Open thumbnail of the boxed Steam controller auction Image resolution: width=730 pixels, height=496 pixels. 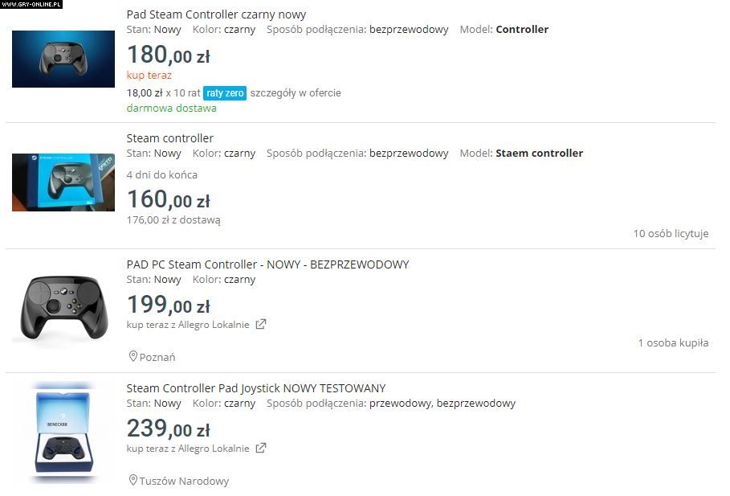pyautogui.click(x=63, y=182)
